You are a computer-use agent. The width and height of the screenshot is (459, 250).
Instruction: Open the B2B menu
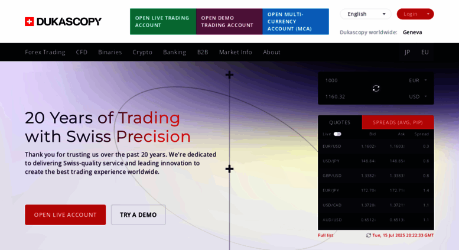(x=203, y=52)
